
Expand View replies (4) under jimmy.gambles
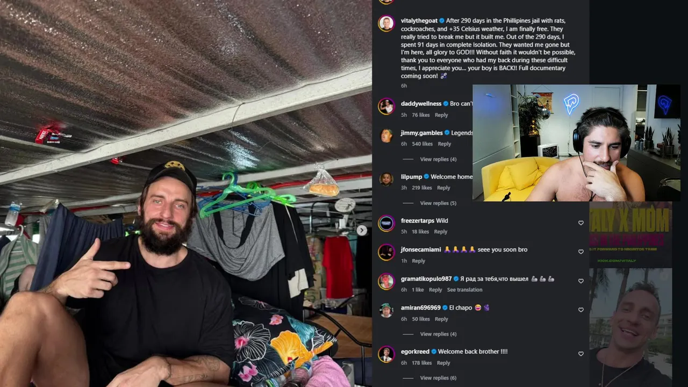[x=438, y=159]
